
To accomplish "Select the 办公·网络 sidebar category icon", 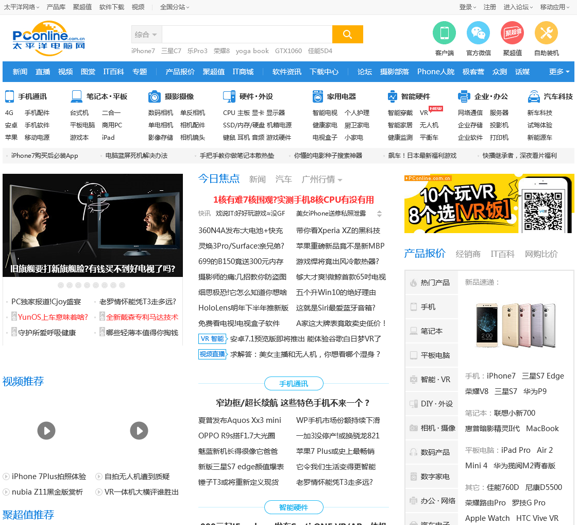I will click(414, 501).
